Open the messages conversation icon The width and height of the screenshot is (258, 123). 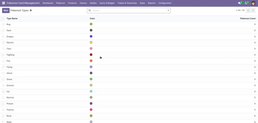tap(239, 3)
